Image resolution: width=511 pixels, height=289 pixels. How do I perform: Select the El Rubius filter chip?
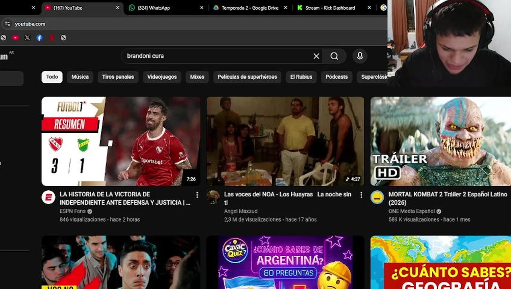(x=301, y=77)
